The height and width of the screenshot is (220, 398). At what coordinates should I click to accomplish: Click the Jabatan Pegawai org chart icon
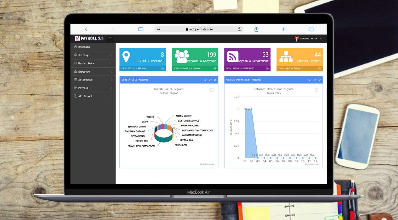pos(286,57)
